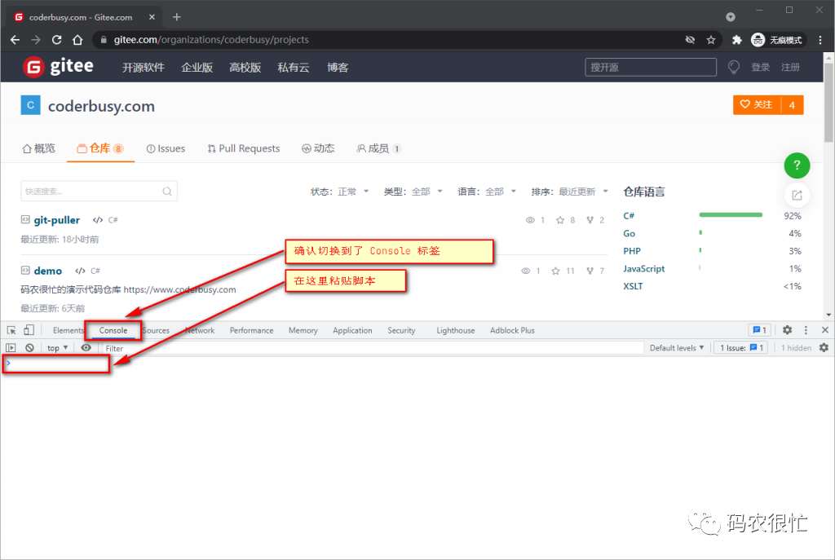
Task: Click watchers eye icon for demo repo
Action: [x=526, y=271]
